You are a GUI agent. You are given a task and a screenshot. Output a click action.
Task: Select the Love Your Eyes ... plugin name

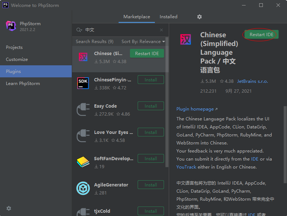(x=113, y=132)
